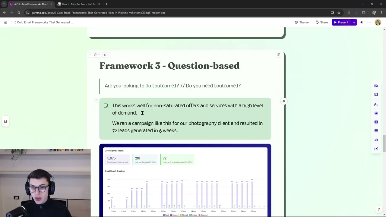Close the '6 Cold Email Frameworks' tab
The width and height of the screenshot is (386, 217).
(x=51, y=4)
